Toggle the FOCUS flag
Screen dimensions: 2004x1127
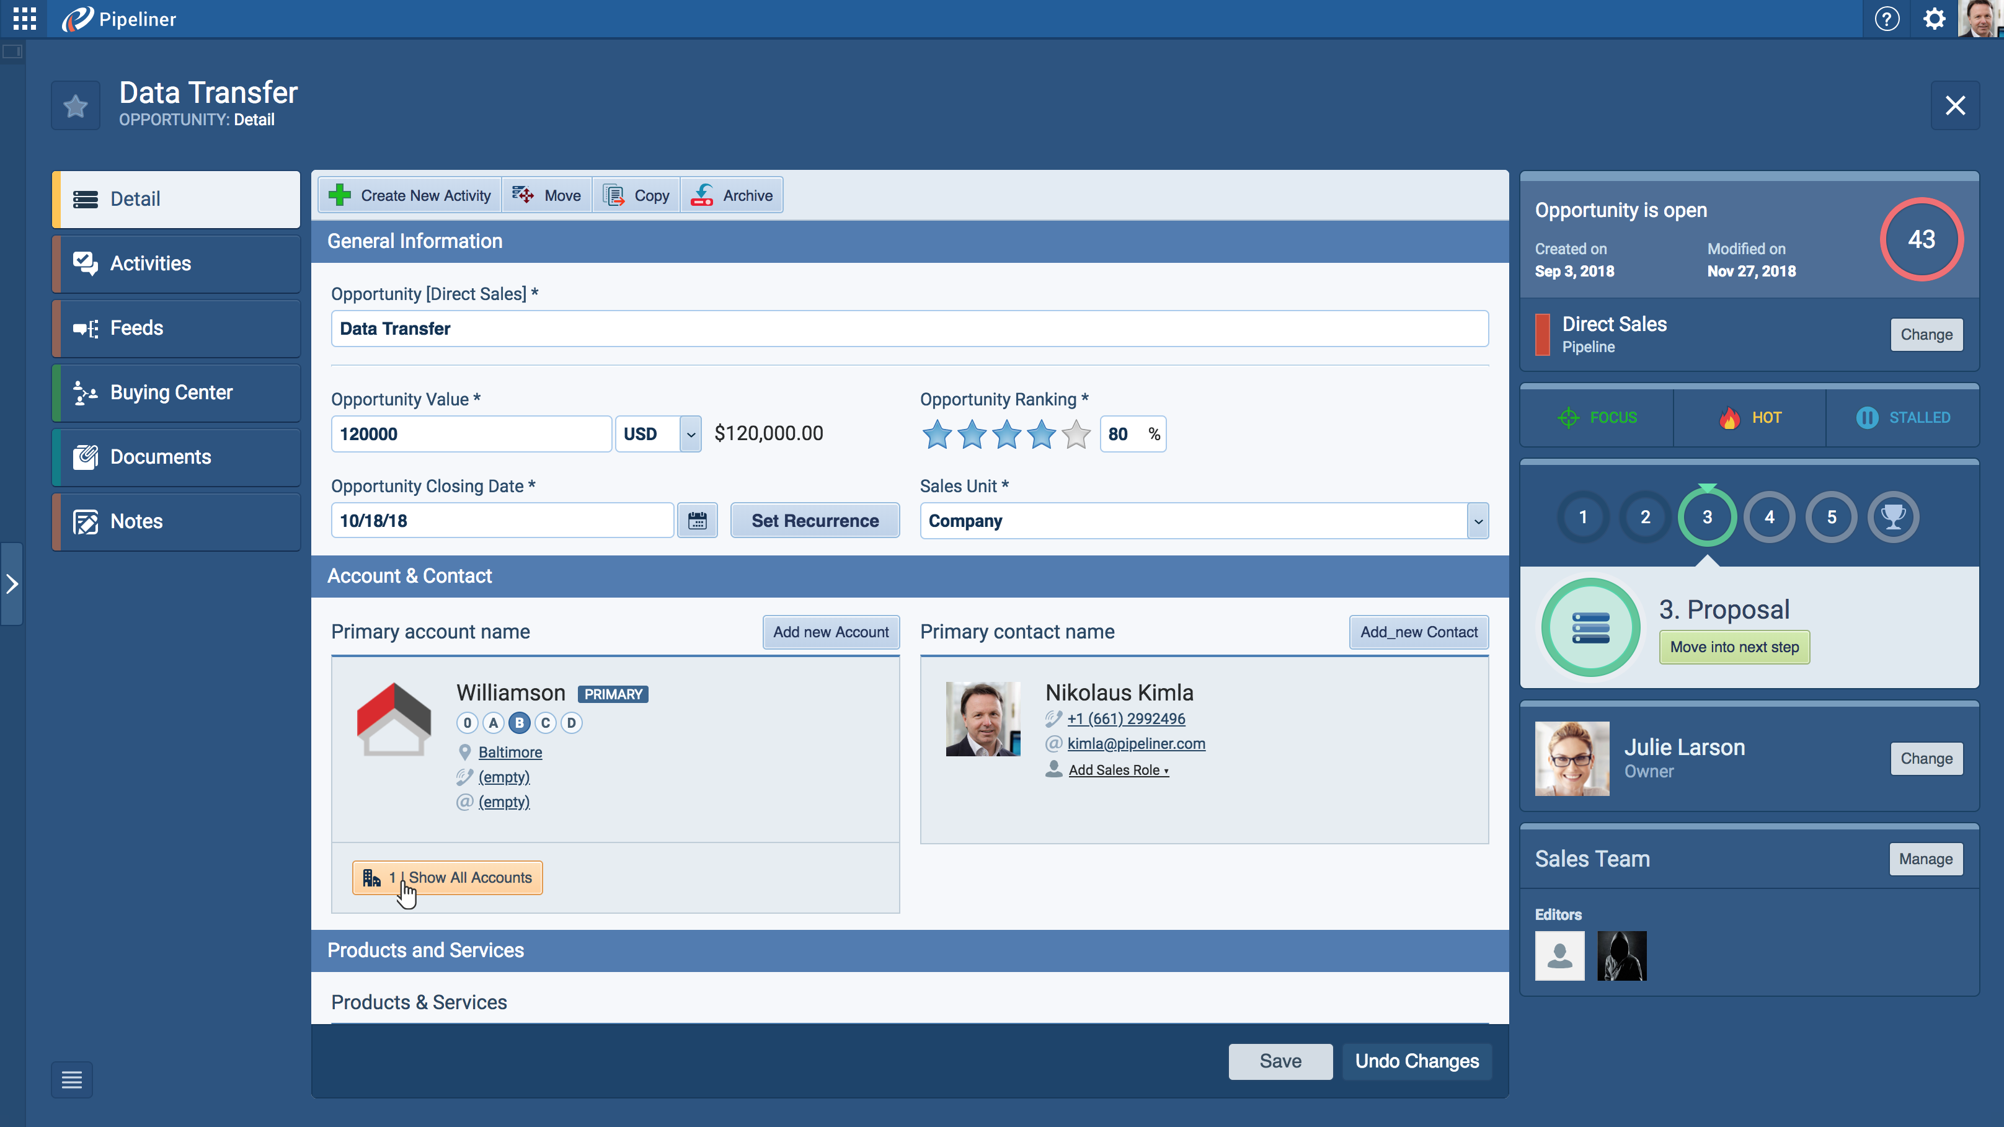coord(1597,418)
